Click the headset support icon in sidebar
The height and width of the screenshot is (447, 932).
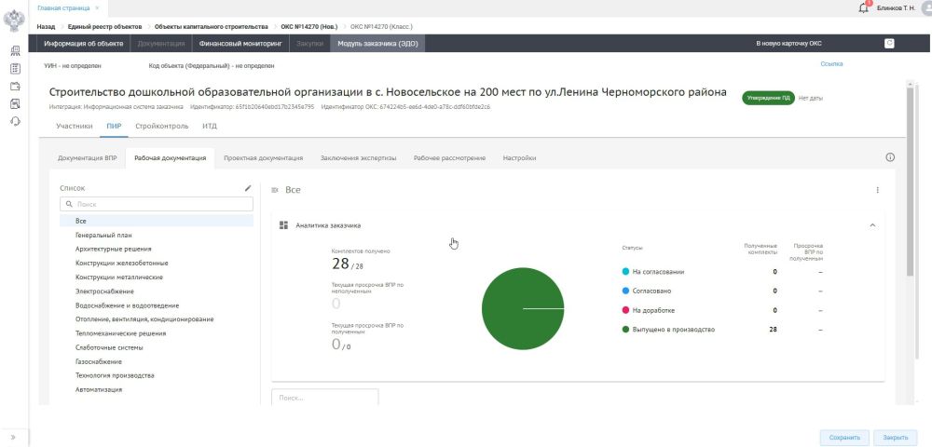16,121
